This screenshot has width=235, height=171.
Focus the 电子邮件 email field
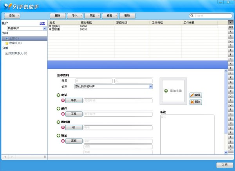click(118, 114)
